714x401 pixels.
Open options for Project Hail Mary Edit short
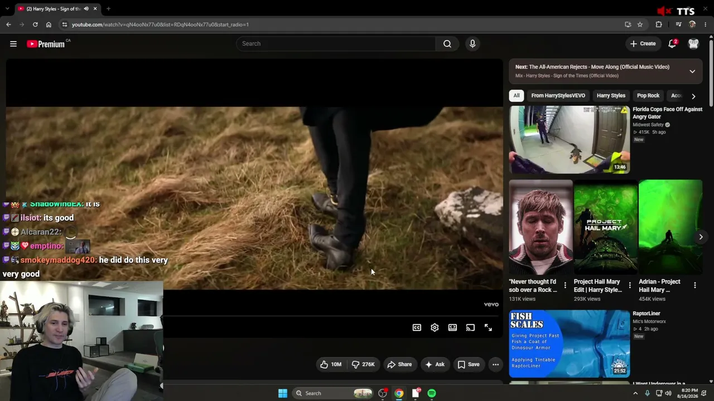(x=630, y=286)
